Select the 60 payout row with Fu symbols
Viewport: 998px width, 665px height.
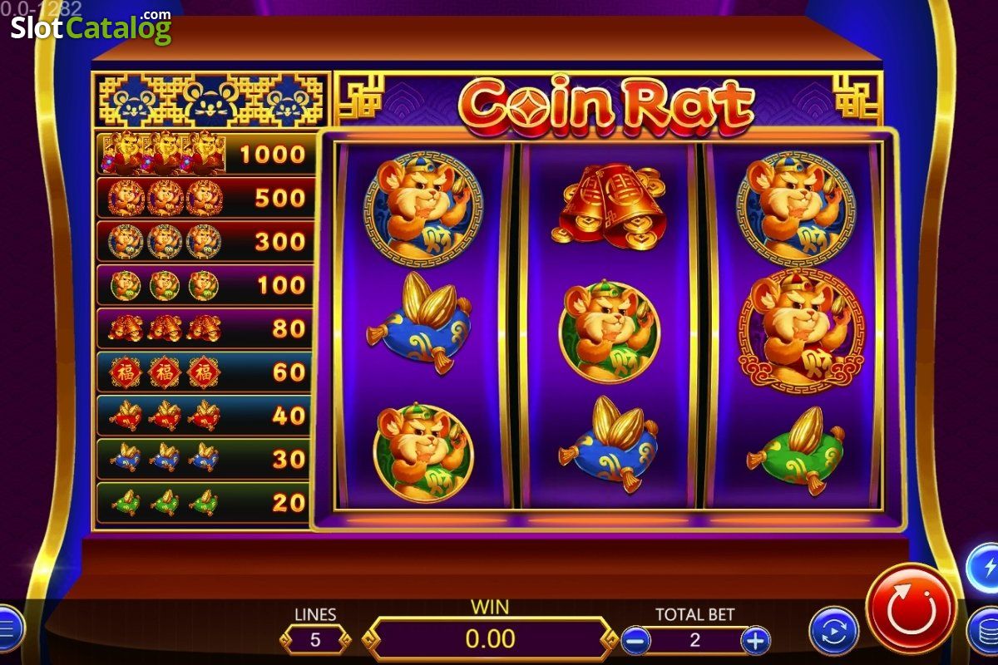tap(205, 372)
